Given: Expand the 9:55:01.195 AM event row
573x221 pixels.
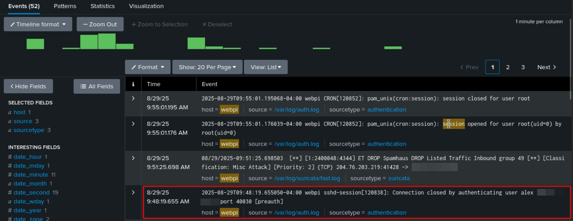Looking at the screenshot, I should click(x=133, y=98).
